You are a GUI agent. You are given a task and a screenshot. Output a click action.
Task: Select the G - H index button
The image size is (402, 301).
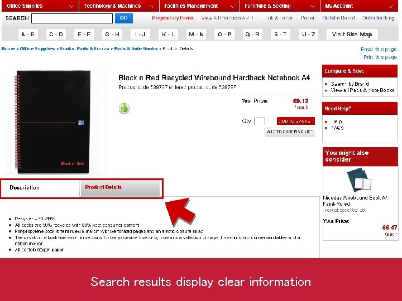coord(112,35)
